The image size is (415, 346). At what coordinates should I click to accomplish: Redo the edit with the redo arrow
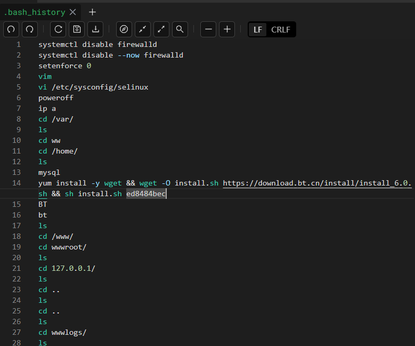click(30, 29)
